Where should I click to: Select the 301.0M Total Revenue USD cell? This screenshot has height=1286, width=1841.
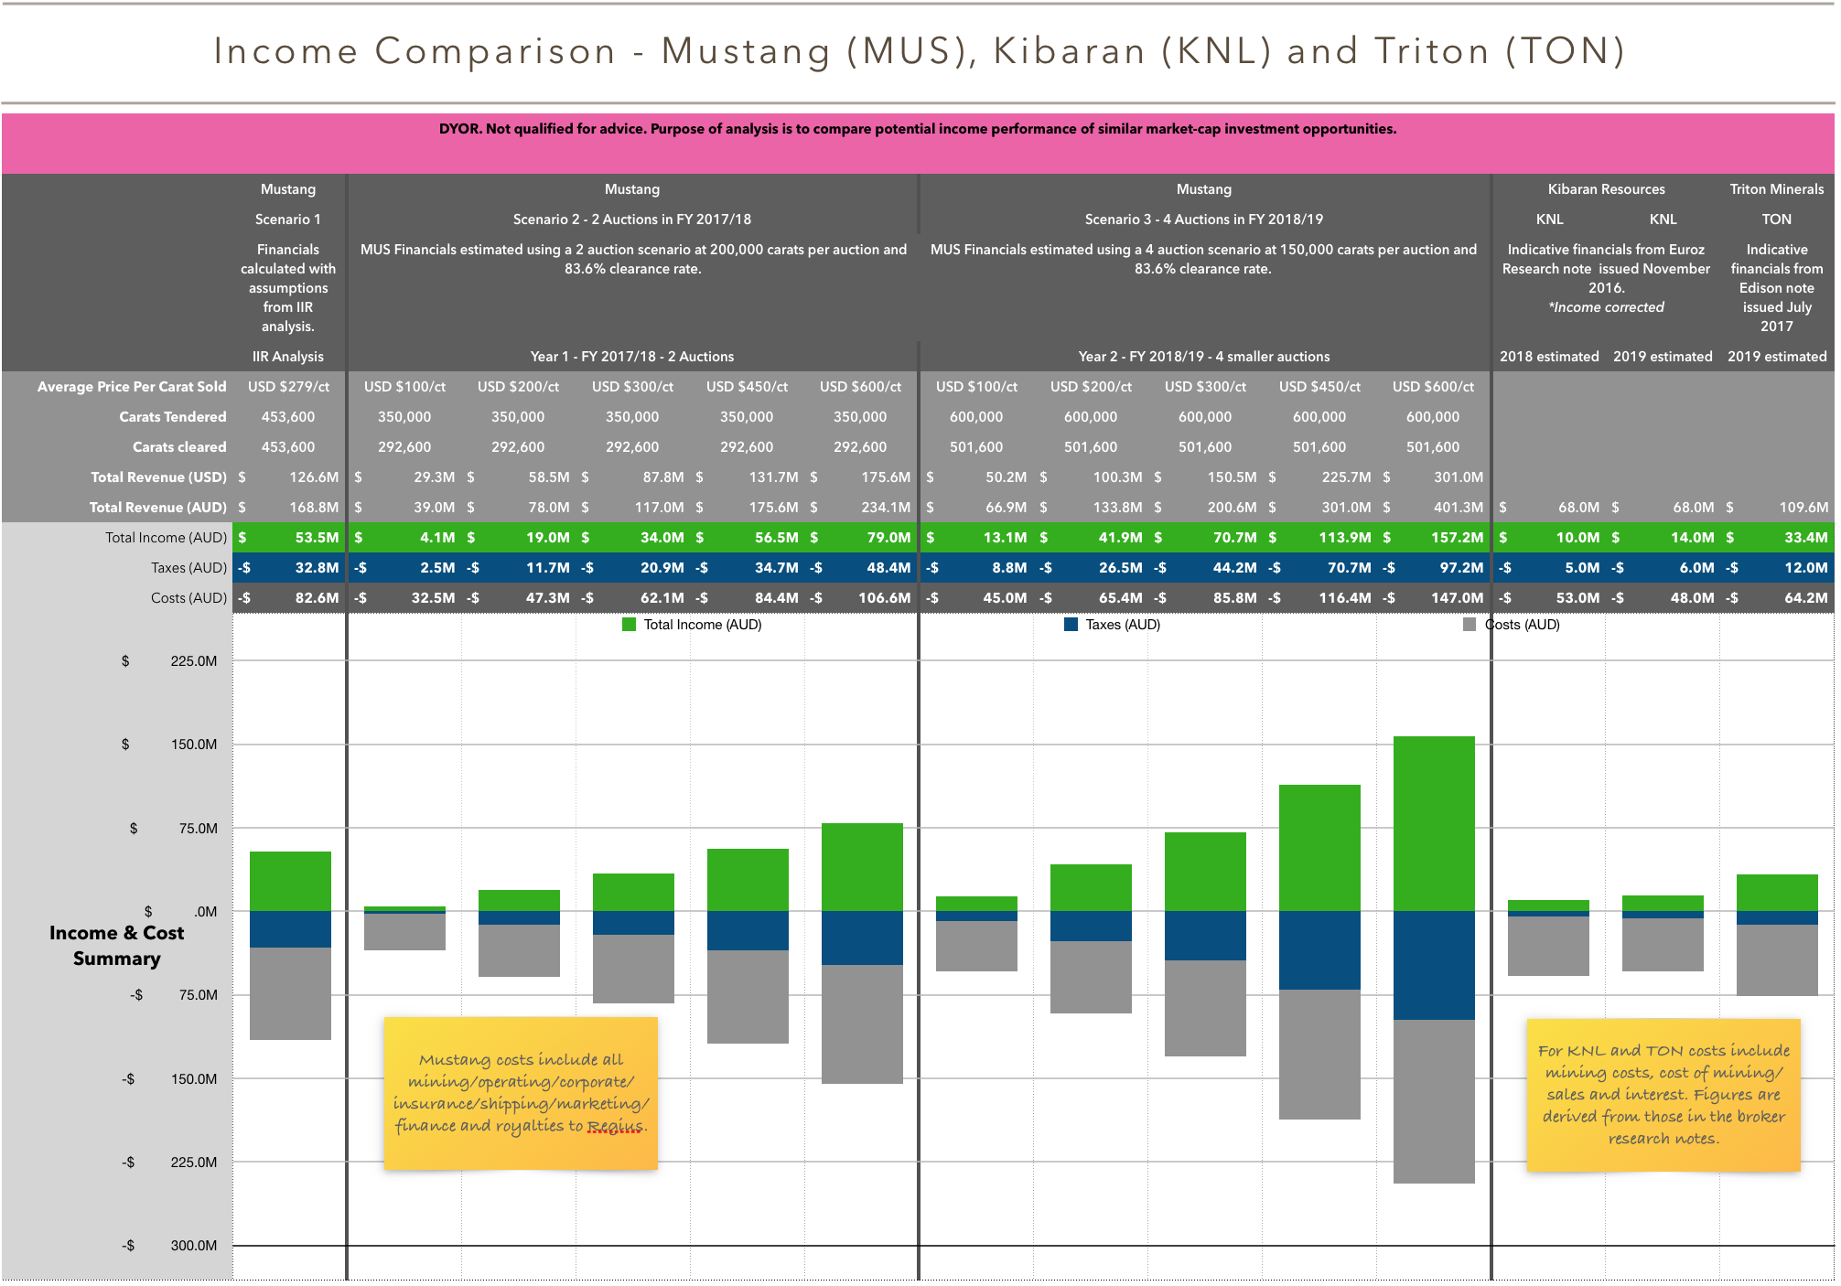(x=1433, y=477)
